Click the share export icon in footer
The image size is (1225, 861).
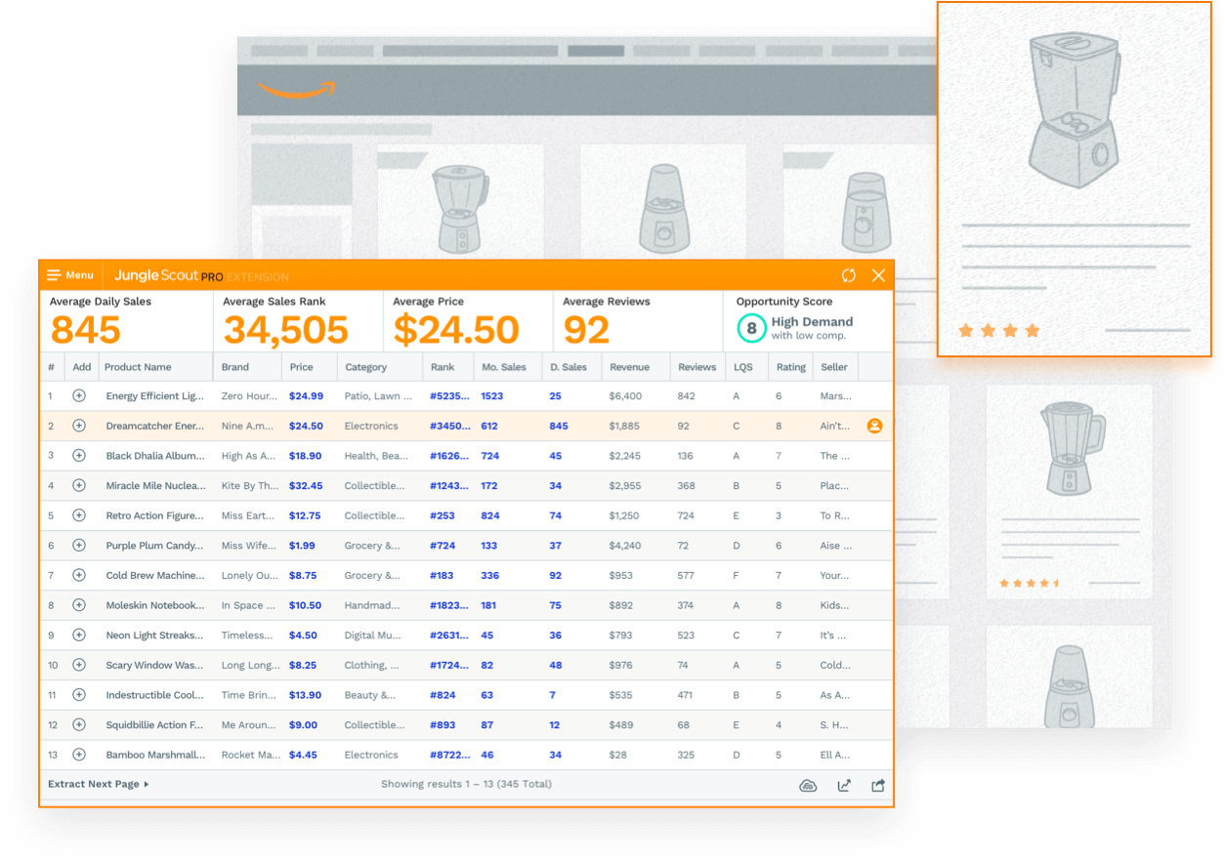(878, 785)
